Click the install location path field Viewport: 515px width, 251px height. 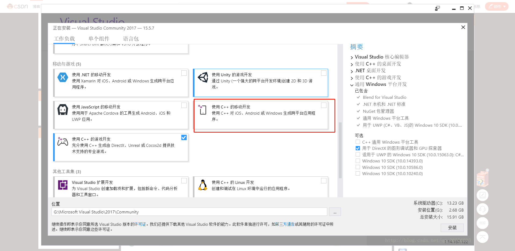pyautogui.click(x=189, y=212)
